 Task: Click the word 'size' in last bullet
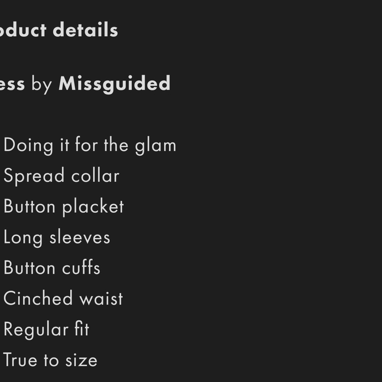point(81,360)
